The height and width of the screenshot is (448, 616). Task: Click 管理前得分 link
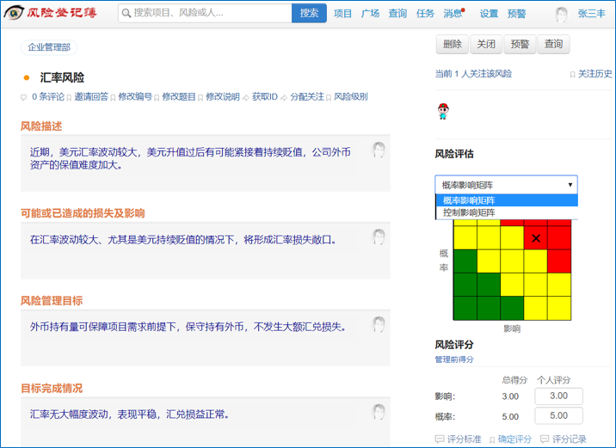click(x=454, y=359)
